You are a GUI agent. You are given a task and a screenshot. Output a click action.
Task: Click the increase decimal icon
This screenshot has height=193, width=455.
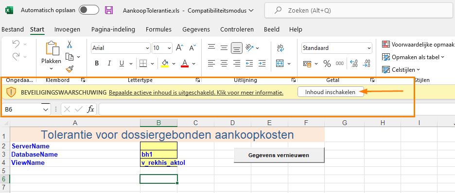354,64
